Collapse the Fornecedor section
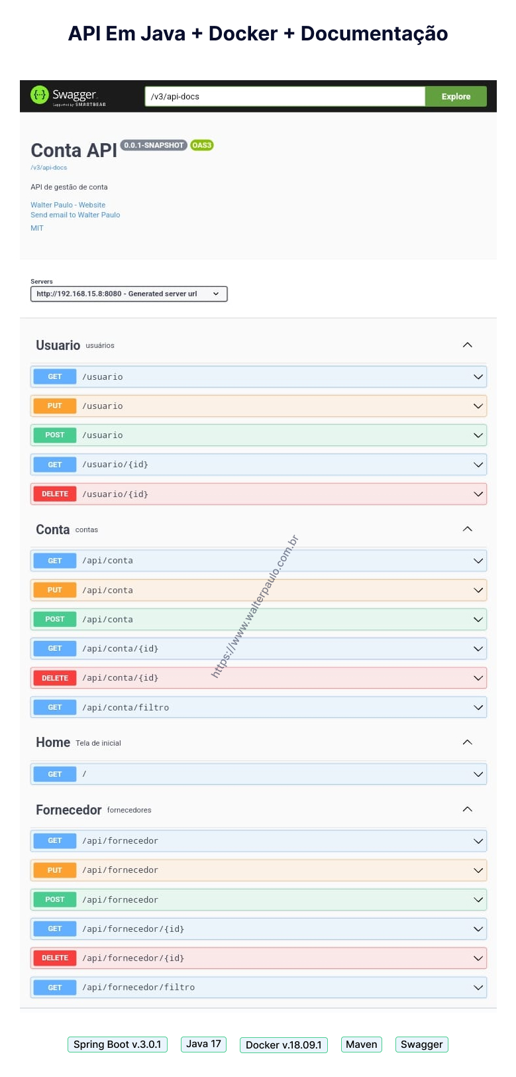Viewport: 516px width, 1077px height. click(468, 809)
